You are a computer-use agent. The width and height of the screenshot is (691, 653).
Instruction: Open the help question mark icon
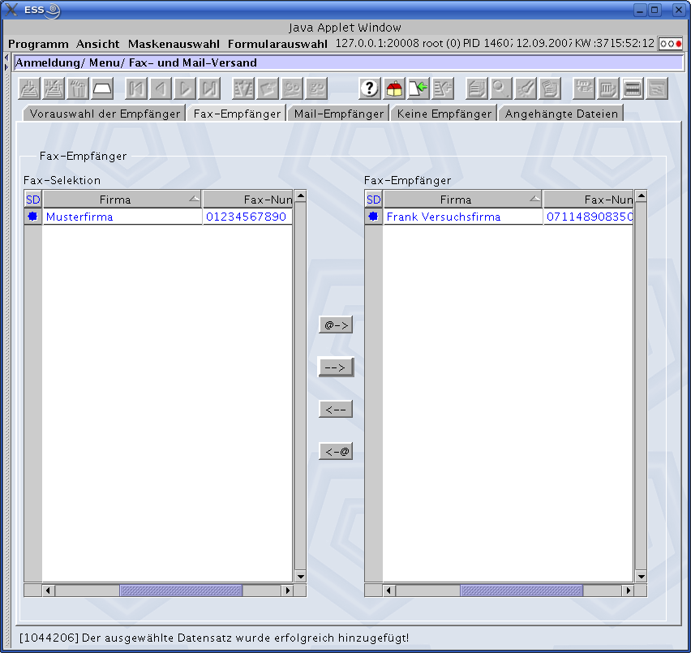point(369,88)
